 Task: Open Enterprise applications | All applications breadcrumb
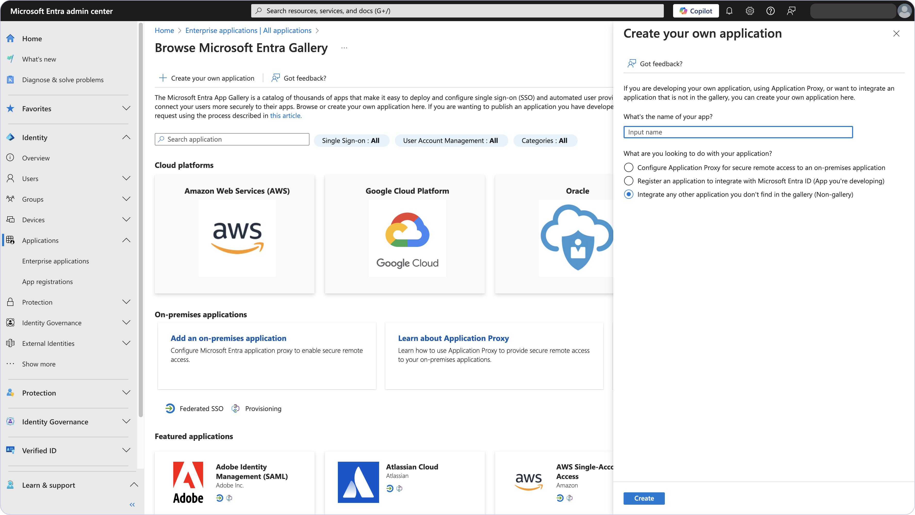pos(248,30)
